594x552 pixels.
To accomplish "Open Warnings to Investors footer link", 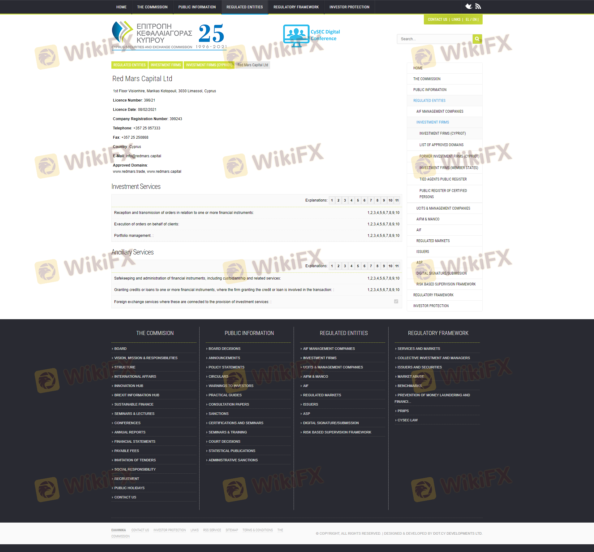I will [x=231, y=386].
